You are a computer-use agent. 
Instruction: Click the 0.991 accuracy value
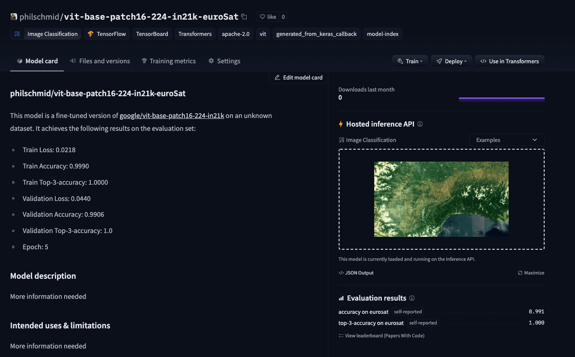(x=536, y=312)
